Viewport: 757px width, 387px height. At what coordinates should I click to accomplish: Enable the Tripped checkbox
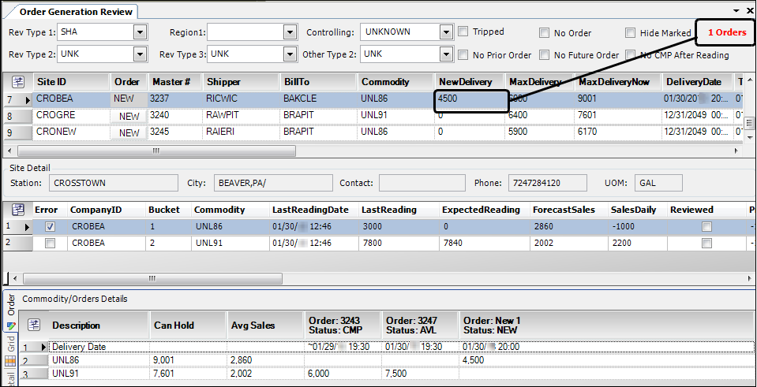pos(464,32)
